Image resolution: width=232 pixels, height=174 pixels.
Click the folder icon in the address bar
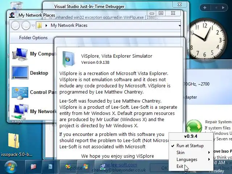point(40,25)
